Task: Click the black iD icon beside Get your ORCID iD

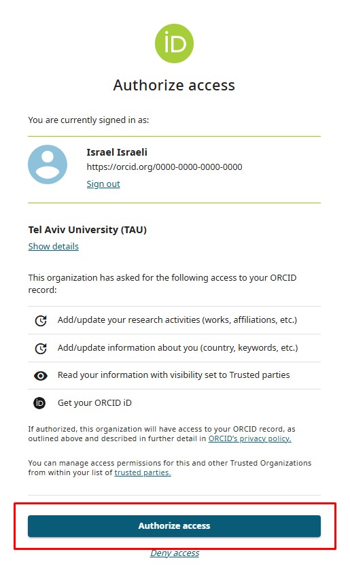Action: (x=39, y=402)
